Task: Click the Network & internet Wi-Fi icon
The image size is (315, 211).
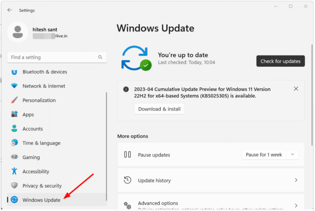Action: [14, 86]
